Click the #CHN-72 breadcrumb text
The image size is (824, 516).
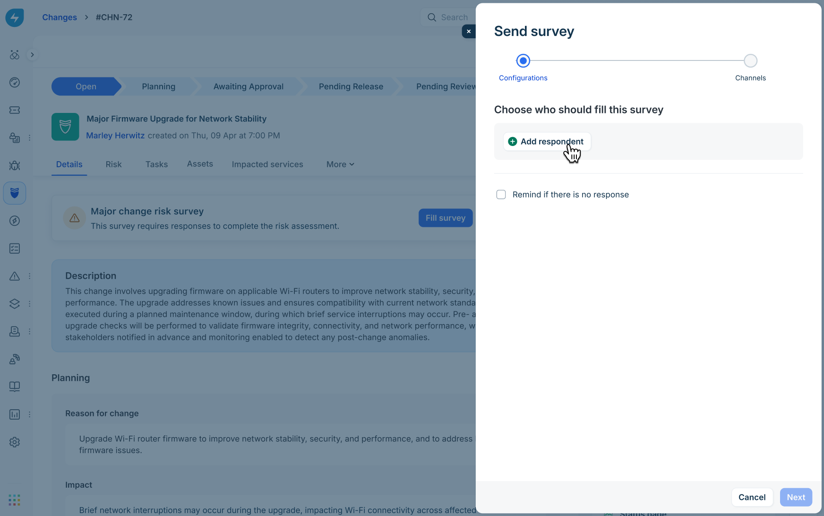coord(114,17)
